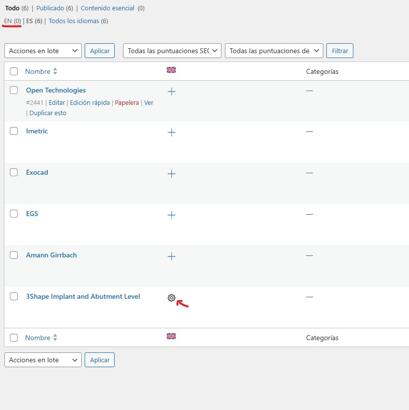Select the Exocad row checkbox
Image resolution: width=409 pixels, height=410 pixels.
point(14,172)
